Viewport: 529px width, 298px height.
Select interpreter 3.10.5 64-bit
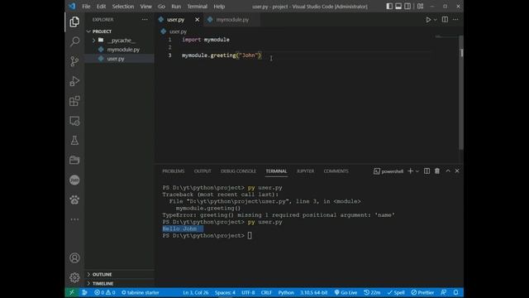click(314, 292)
